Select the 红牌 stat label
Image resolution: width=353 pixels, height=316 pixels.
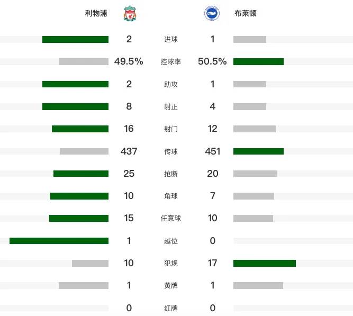coord(171,308)
